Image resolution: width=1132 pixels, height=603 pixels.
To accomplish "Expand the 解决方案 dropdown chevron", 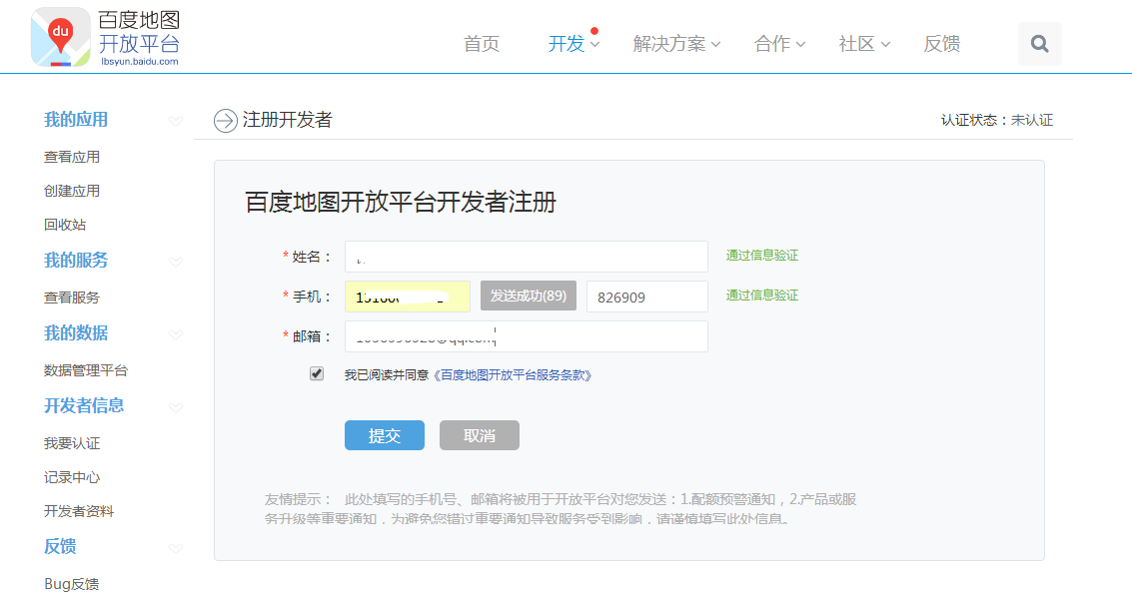I will [715, 44].
